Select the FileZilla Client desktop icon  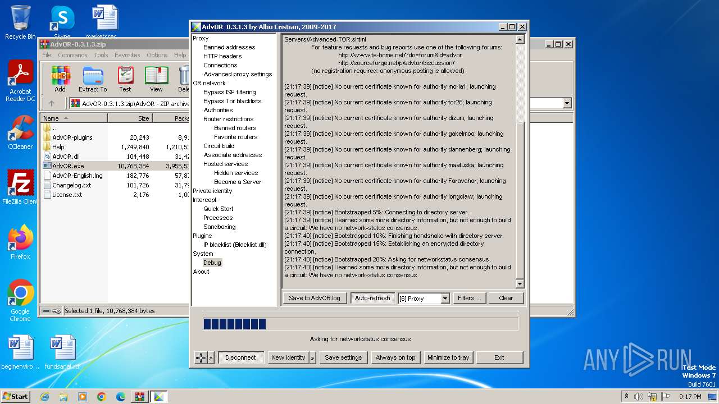(x=20, y=187)
